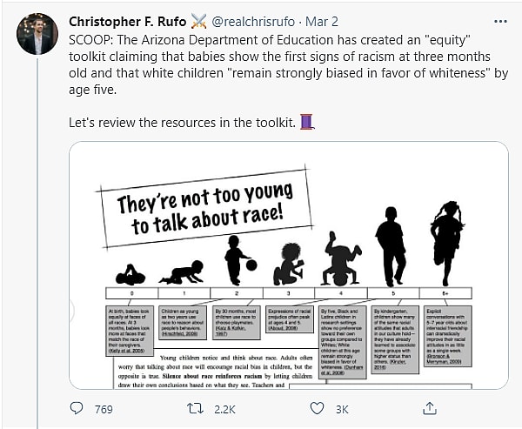This screenshot has width=522, height=429.
Task: Click the reply speech bubble icon
Action: [77, 408]
